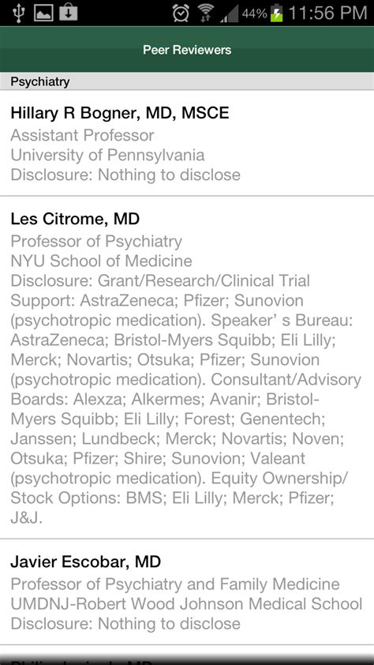This screenshot has height=665, width=374.
Task: Open Les Citrome, MD reviewer entry
Action: click(x=187, y=368)
